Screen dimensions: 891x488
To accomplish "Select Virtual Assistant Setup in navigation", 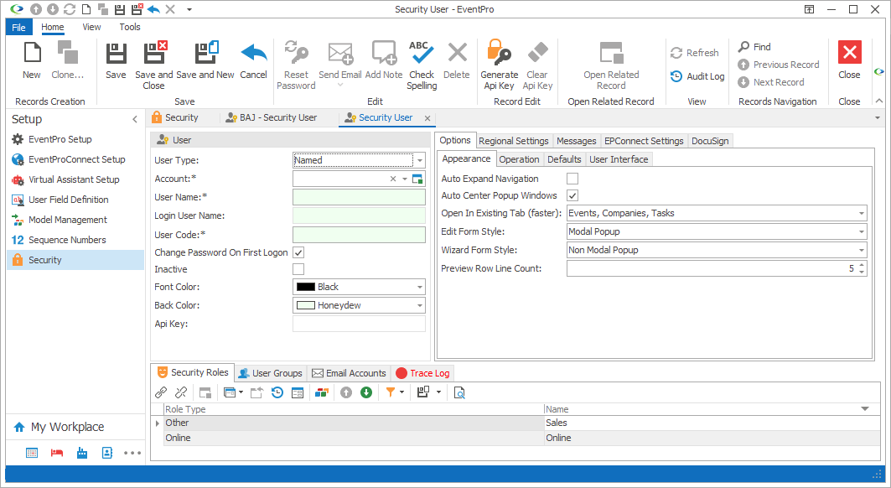I will (x=74, y=179).
